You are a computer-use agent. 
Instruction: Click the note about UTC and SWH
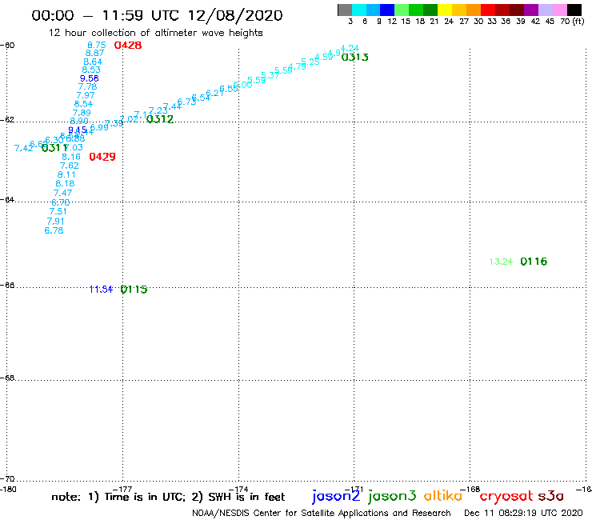pos(168,497)
